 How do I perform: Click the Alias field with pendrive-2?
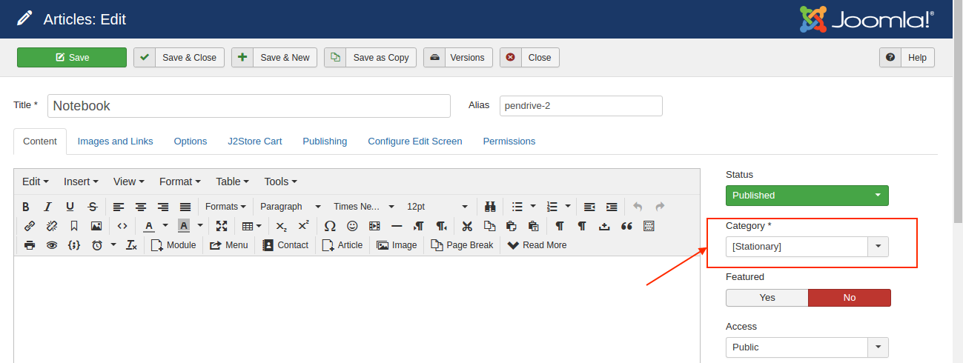581,106
